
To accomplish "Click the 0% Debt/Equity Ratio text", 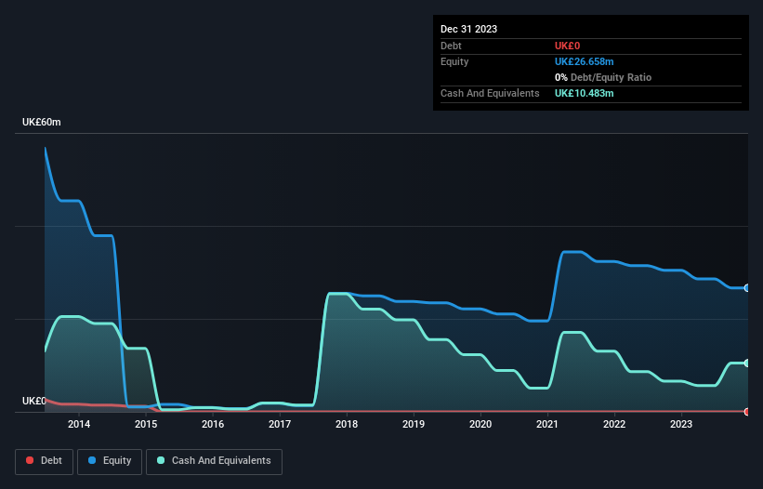I will (x=603, y=77).
